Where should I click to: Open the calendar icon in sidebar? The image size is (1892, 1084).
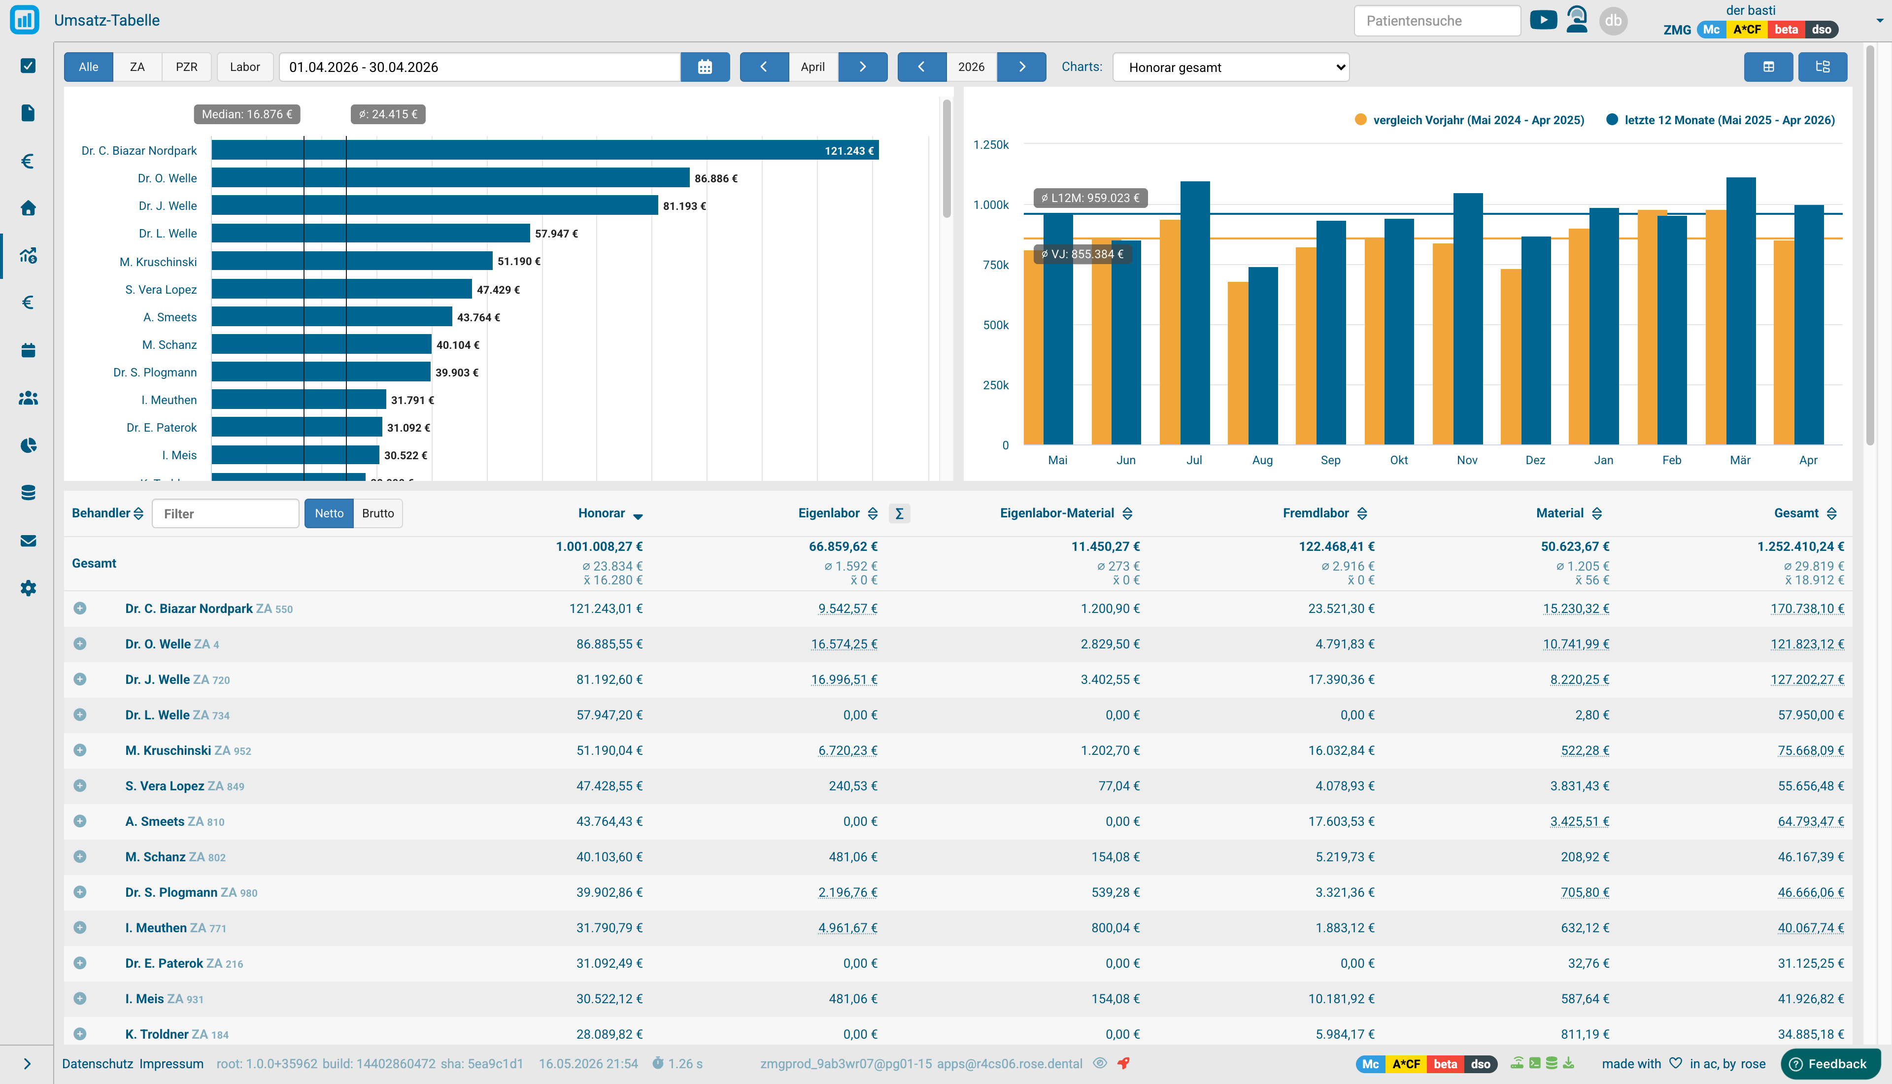(28, 350)
